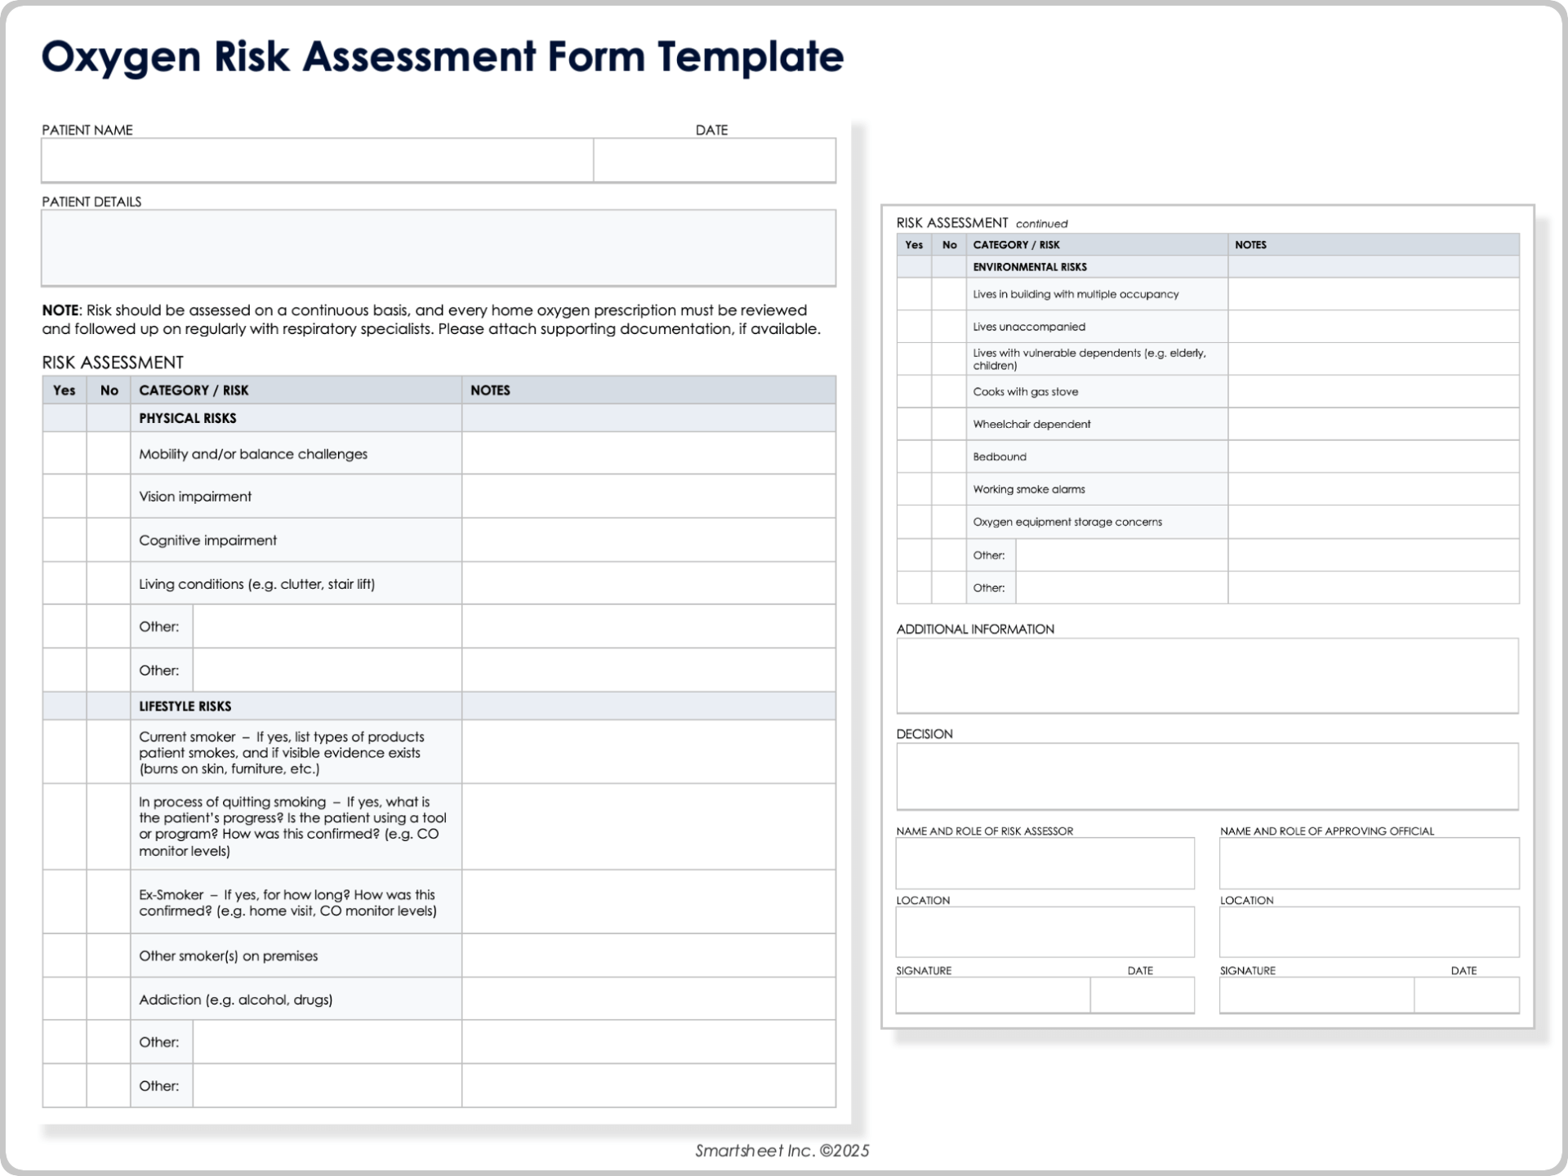Click the Location field under Approving Official
The image size is (1568, 1176).
pos(1368,932)
